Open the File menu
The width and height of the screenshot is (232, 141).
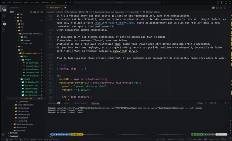[x=3, y=3]
